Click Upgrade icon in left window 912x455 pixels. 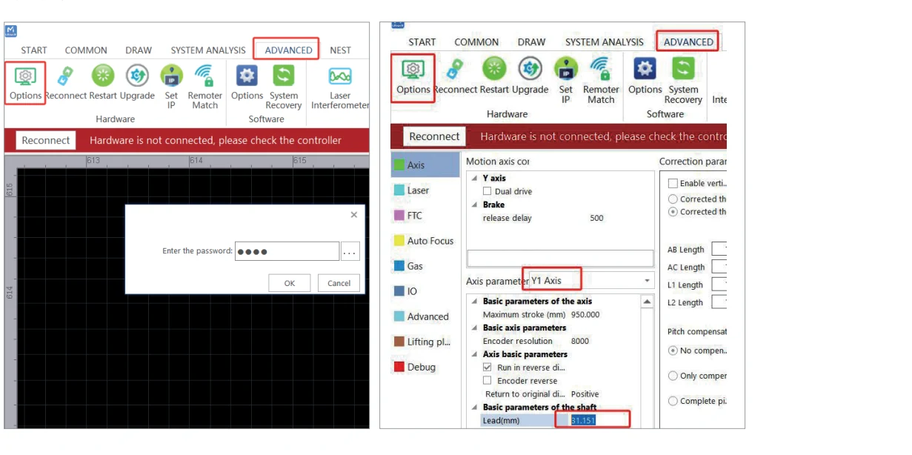coord(137,76)
